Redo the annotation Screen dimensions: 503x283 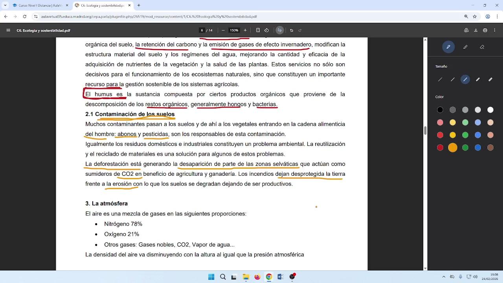coord(300,30)
